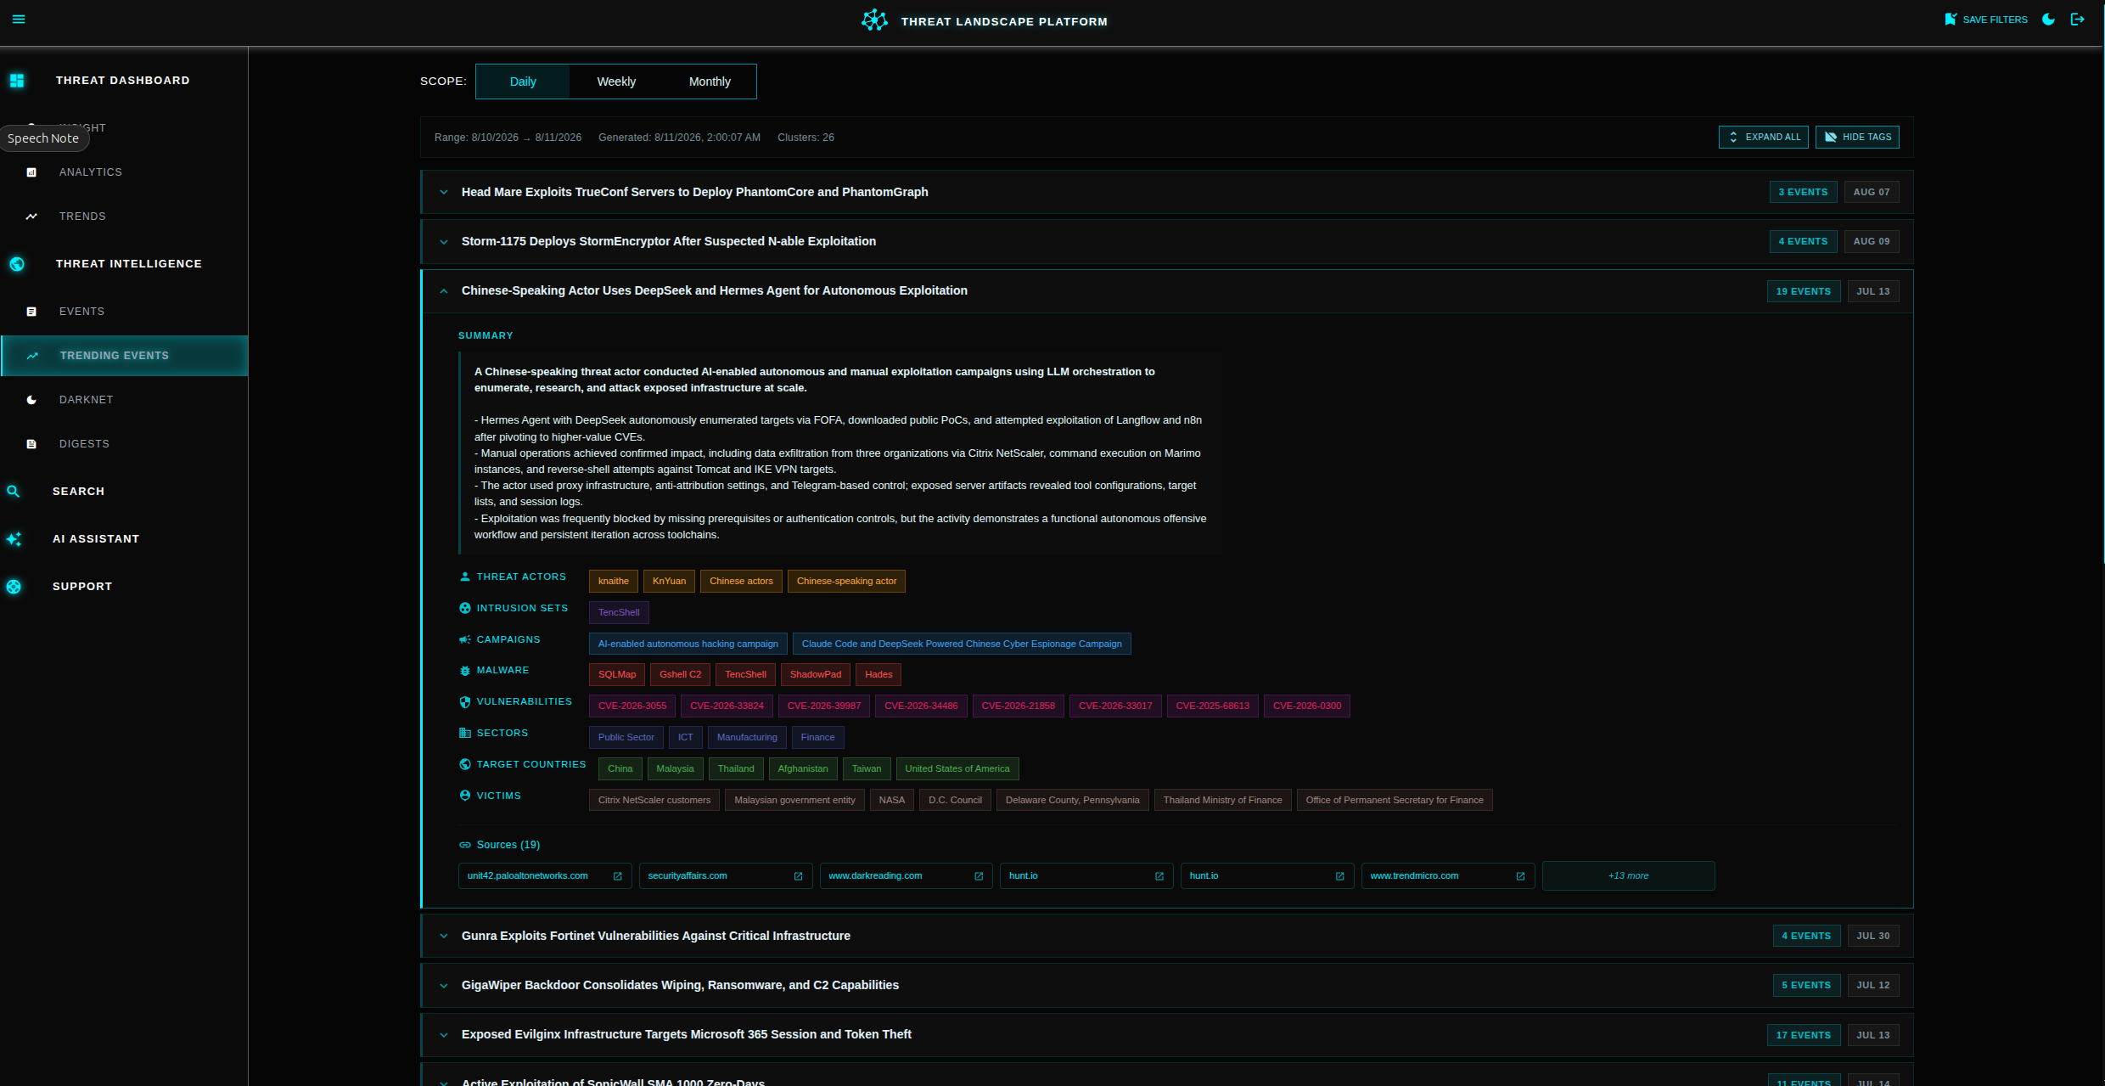Click the TencShell intrusion set tag
2105x1086 pixels.
(x=619, y=613)
